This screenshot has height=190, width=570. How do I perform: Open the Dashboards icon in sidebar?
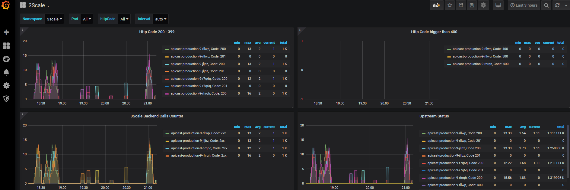tap(6, 46)
